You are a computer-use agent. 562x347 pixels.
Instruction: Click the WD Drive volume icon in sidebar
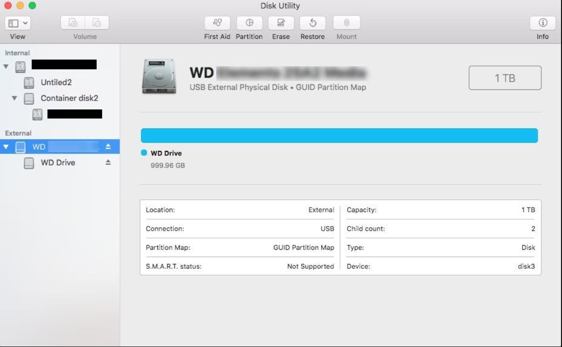(x=29, y=163)
